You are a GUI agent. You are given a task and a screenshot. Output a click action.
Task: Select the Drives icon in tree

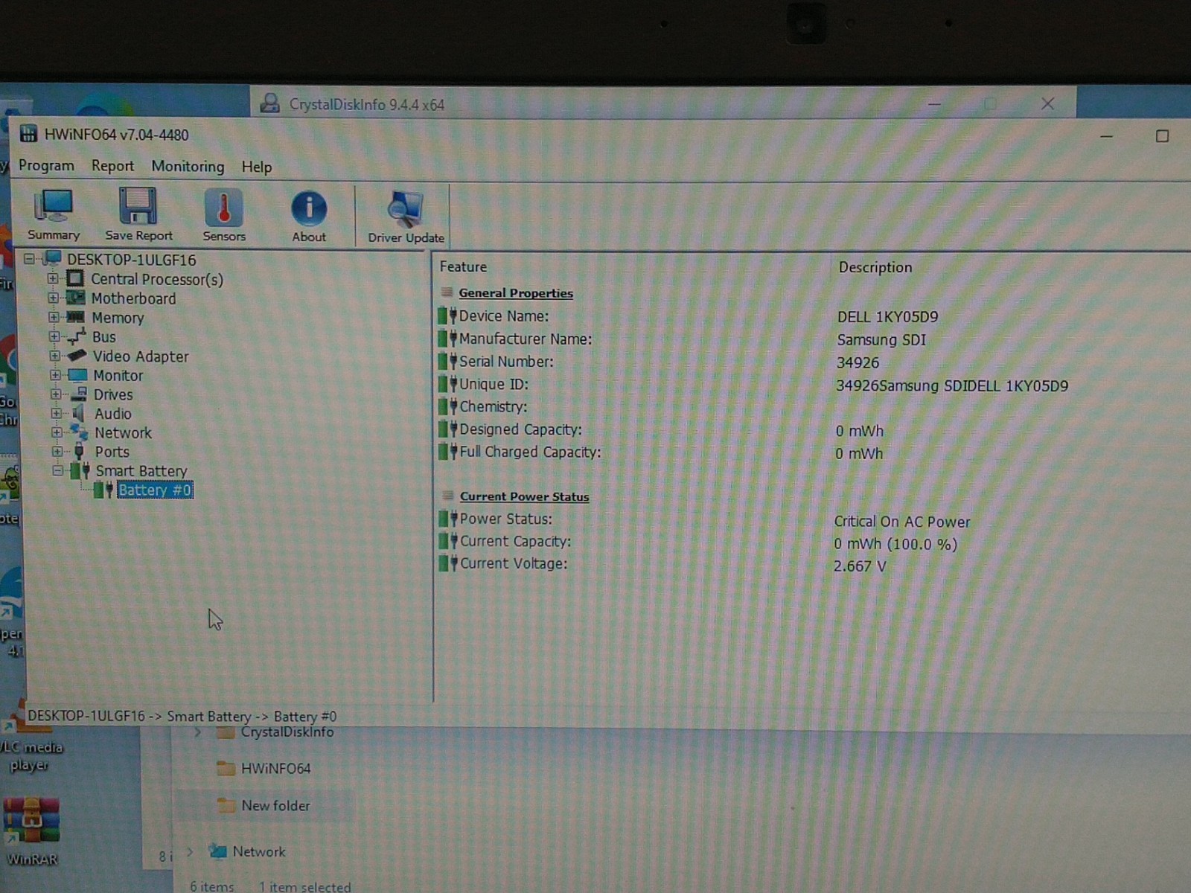point(79,394)
